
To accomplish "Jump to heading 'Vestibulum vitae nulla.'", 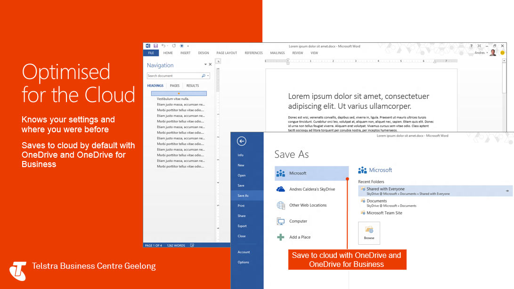I will [173, 99].
